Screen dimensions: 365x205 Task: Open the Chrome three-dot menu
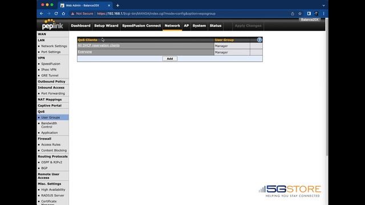tap(323, 14)
